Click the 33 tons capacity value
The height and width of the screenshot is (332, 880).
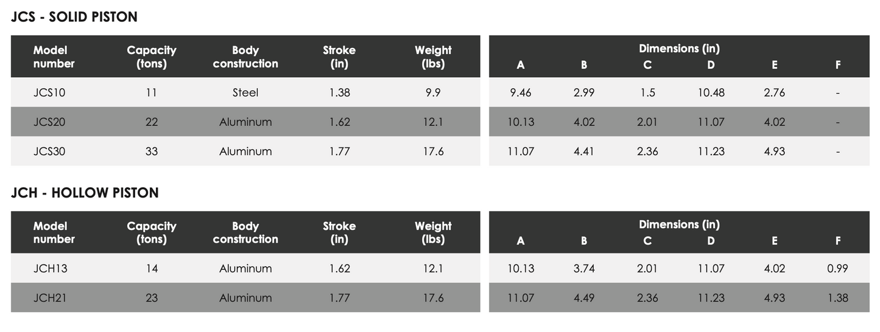click(152, 151)
